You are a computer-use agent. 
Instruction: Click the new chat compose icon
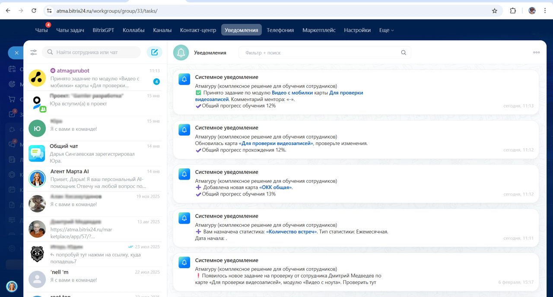tap(154, 52)
